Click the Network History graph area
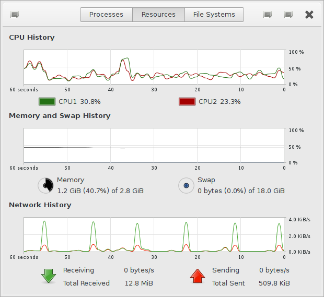Image resolution: width=324 pixels, height=297 pixels. click(x=154, y=234)
